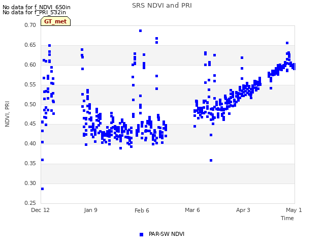
Task: Click the 0.40 y-axis tick label
Action: point(30,143)
